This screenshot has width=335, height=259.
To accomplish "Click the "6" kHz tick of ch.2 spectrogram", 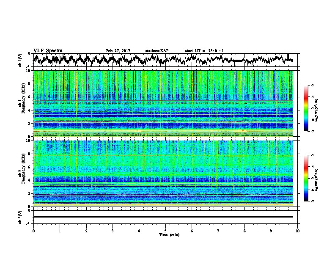I will (30, 167).
